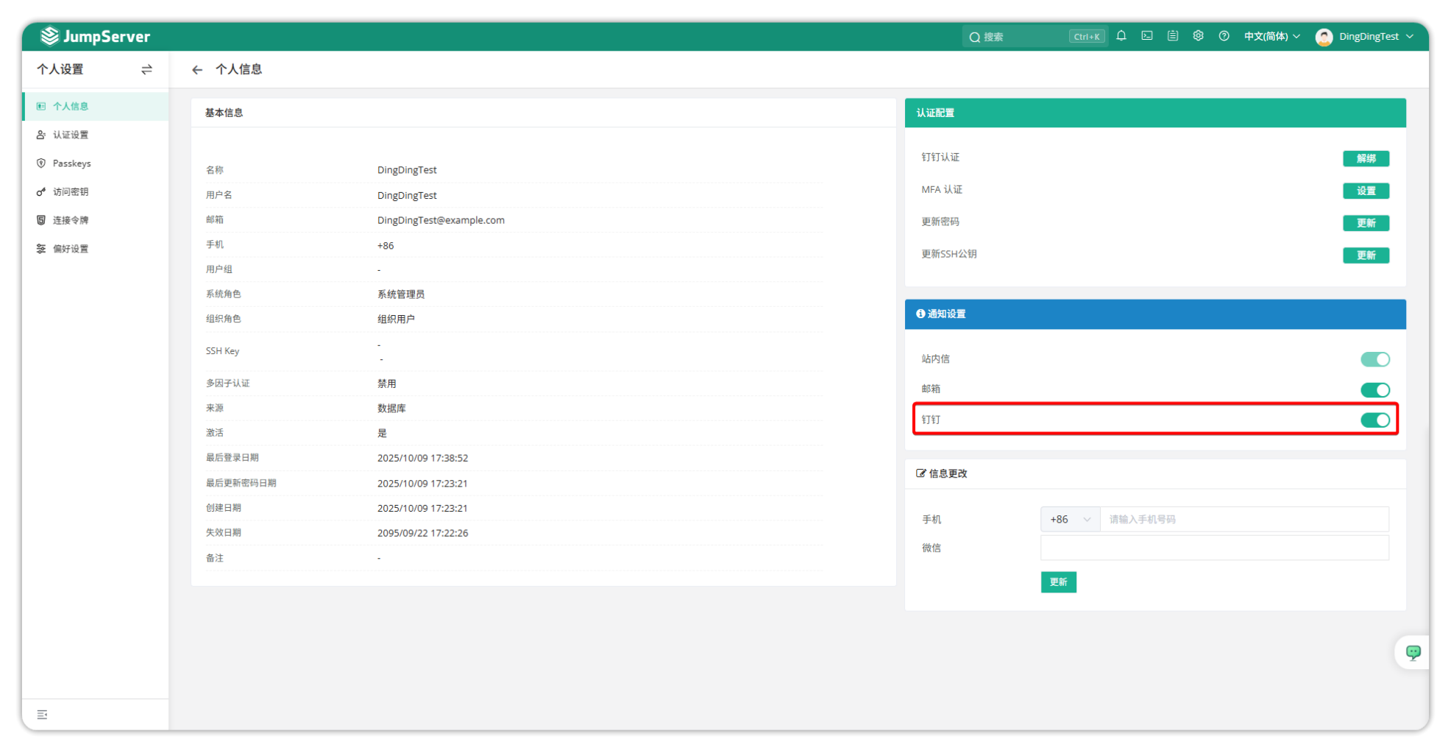Open system settings gear icon
The width and height of the screenshot is (1451, 745).
[1198, 36]
